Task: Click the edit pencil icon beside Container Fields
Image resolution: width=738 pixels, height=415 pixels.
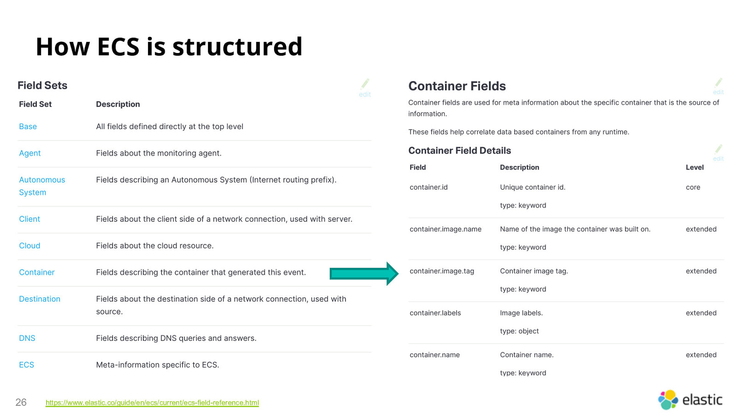Action: click(718, 86)
